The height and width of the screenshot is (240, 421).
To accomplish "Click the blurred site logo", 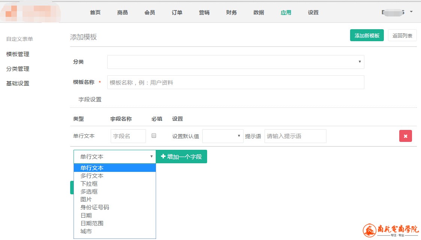I will [30, 13].
